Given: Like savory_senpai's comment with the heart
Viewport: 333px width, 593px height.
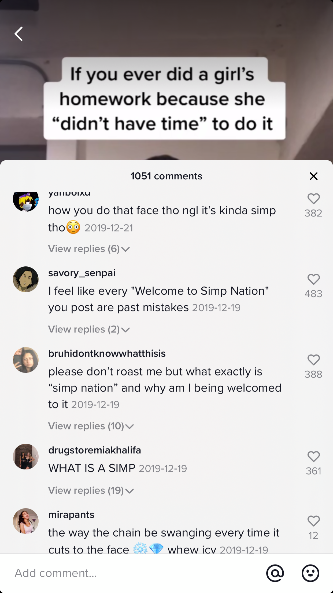Looking at the screenshot, I should pyautogui.click(x=313, y=280).
